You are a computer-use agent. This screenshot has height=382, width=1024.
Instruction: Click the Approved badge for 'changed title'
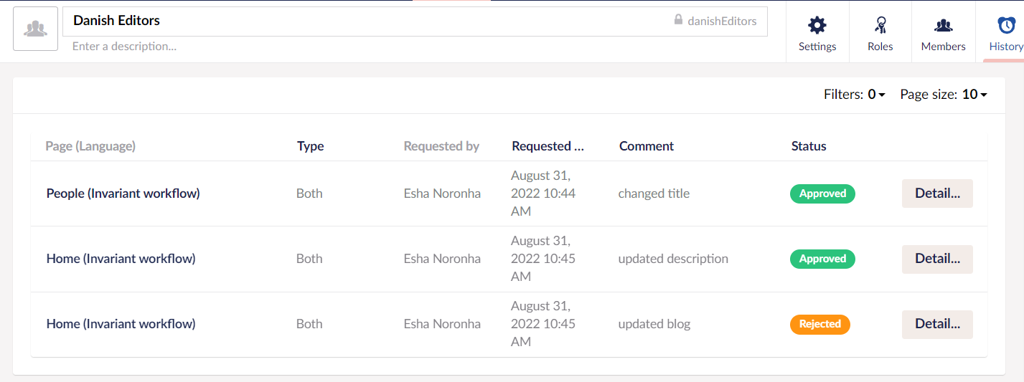click(822, 194)
